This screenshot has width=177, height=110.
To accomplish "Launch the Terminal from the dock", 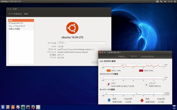I will coord(28,107).
